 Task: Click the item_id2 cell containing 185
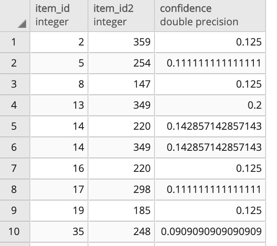click(121, 211)
